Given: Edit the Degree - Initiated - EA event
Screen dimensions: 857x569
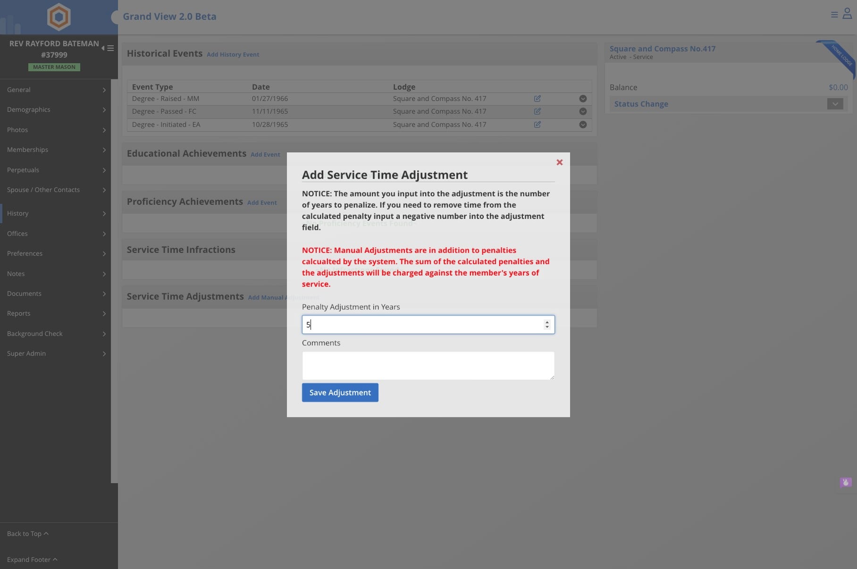Looking at the screenshot, I should pos(537,125).
